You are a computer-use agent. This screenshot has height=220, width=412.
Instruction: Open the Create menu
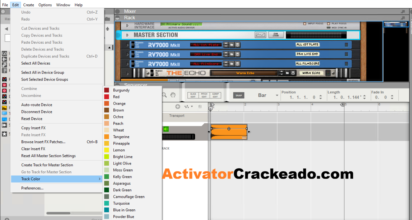pyautogui.click(x=28, y=5)
